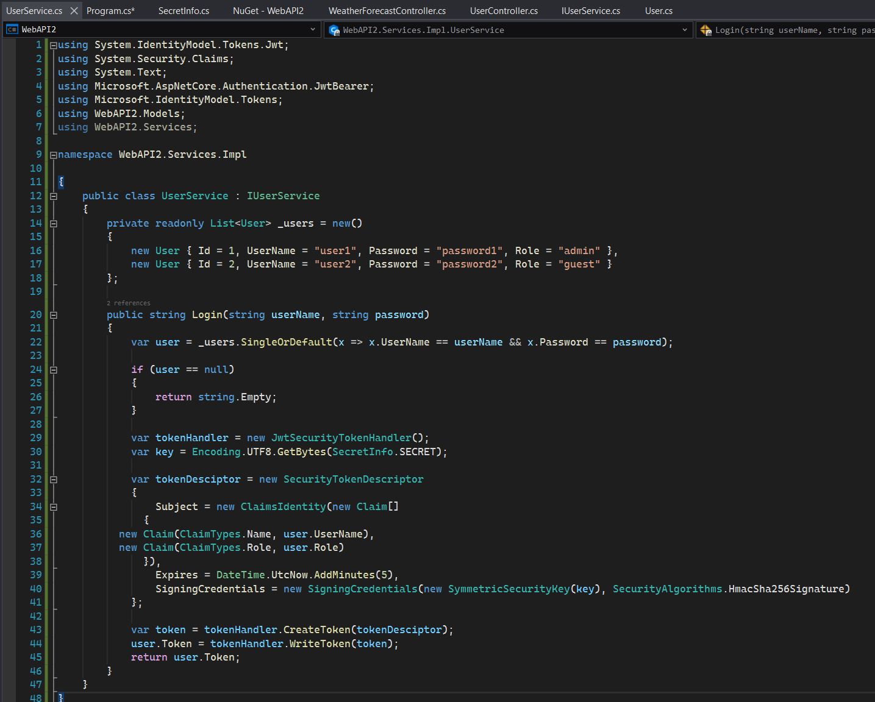The height and width of the screenshot is (702, 875).
Task: Switch to the IUserService.cs tab
Action: coord(591,11)
